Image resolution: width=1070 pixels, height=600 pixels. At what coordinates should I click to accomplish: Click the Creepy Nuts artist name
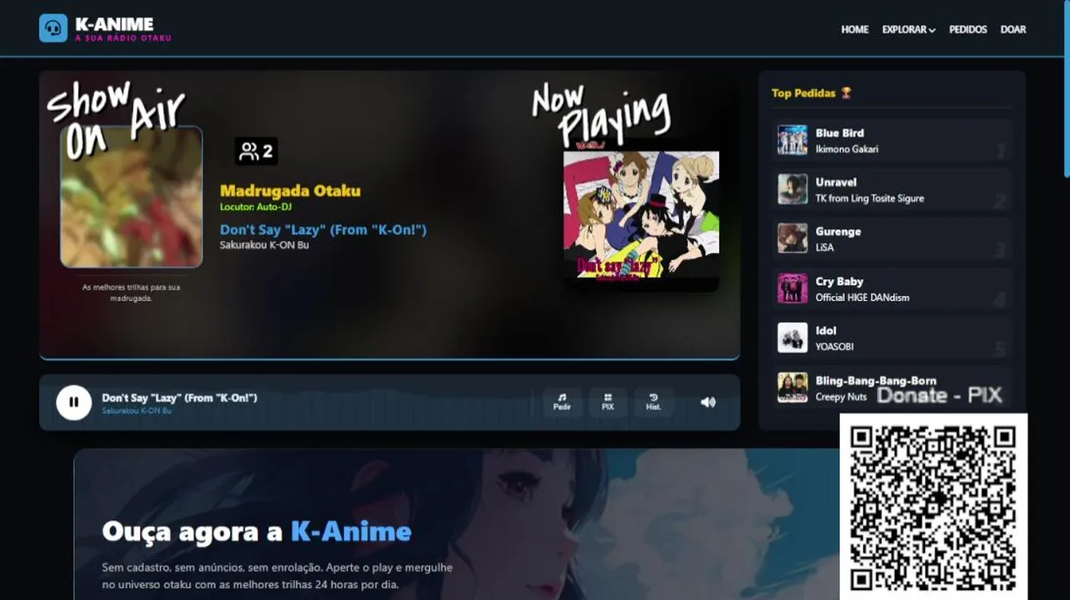point(841,397)
